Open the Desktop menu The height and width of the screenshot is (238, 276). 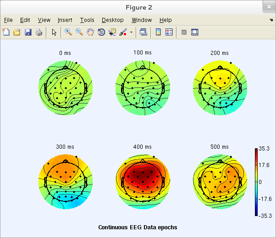[112, 20]
